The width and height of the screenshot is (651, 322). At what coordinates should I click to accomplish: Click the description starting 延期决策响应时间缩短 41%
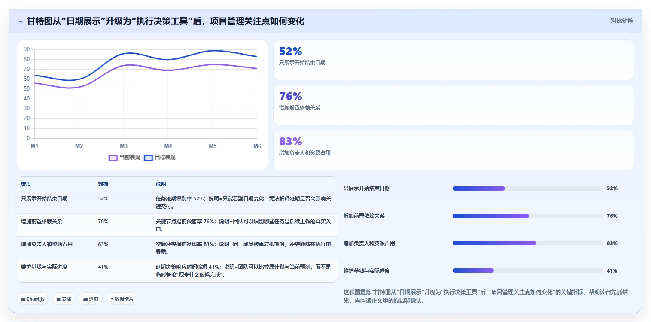[243, 271]
